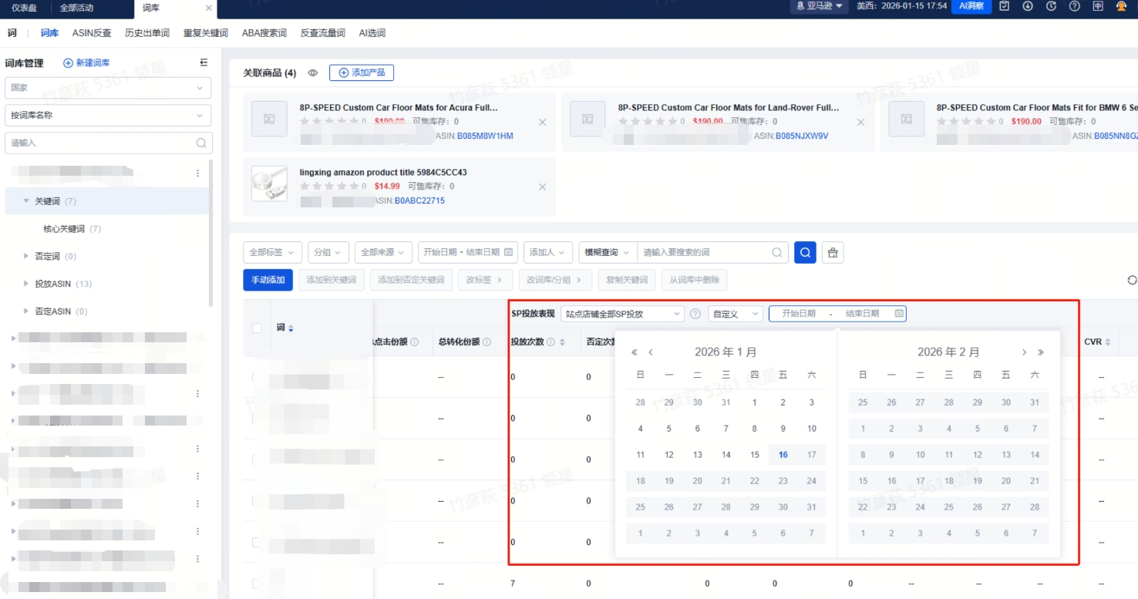Jump to previous year in calendar

tap(635, 352)
